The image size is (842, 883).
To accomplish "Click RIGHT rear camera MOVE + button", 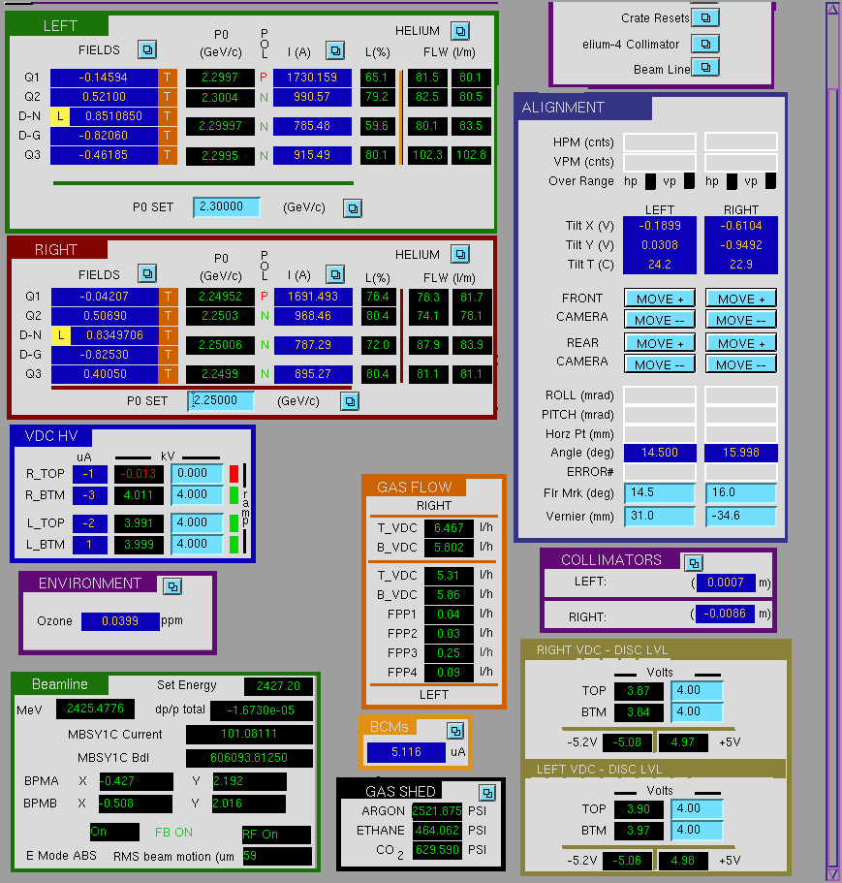I will [x=741, y=343].
